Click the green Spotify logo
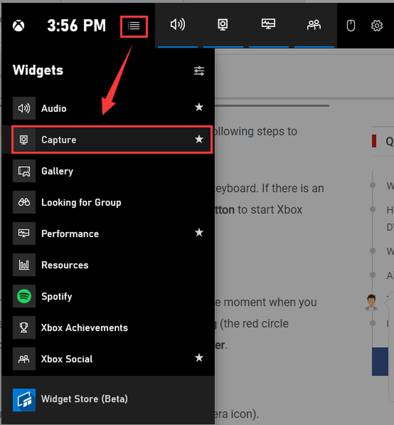This screenshot has width=394, height=425. [x=24, y=296]
